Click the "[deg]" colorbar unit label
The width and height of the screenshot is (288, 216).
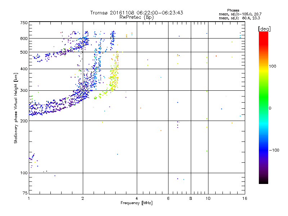click(264, 29)
